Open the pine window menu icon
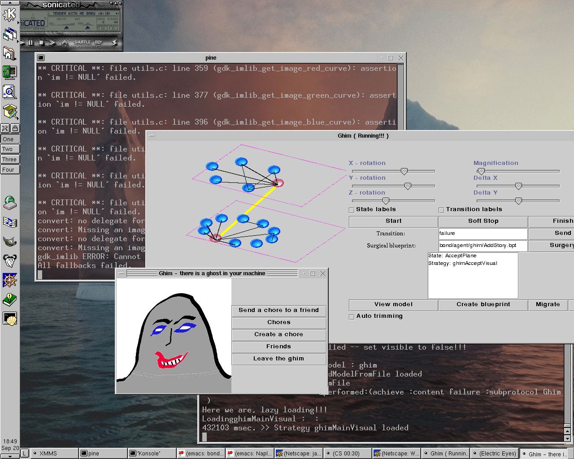Viewport: 574px width, 459px height. pyautogui.click(x=41, y=58)
